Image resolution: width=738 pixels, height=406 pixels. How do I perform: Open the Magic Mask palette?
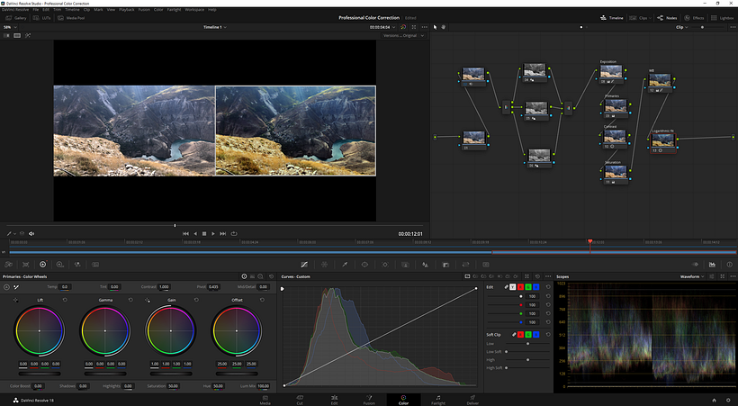pos(405,265)
